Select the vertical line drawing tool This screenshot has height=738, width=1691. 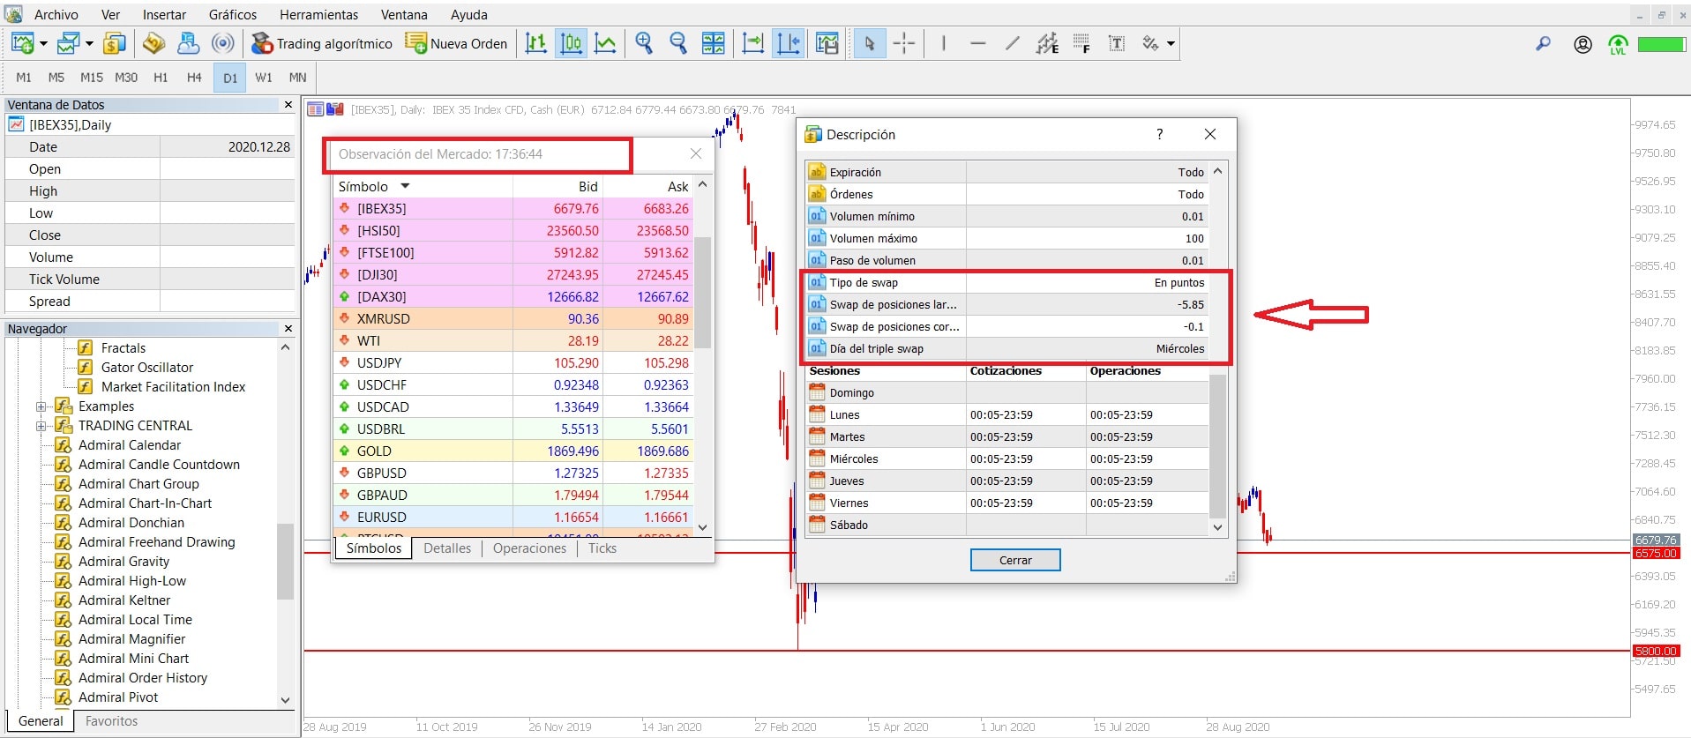pyautogui.click(x=944, y=43)
